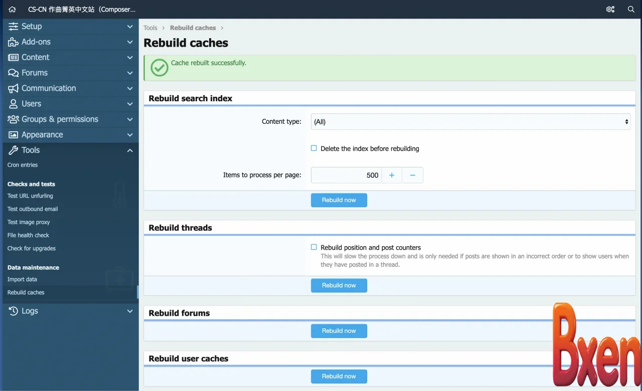642x391 pixels.
Task: Open Cron entries in sidebar
Action: pyautogui.click(x=23, y=165)
